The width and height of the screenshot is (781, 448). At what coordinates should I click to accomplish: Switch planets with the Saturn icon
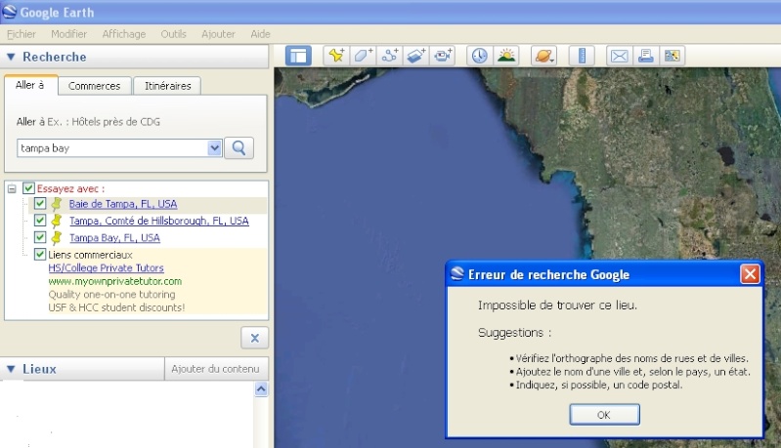point(543,56)
